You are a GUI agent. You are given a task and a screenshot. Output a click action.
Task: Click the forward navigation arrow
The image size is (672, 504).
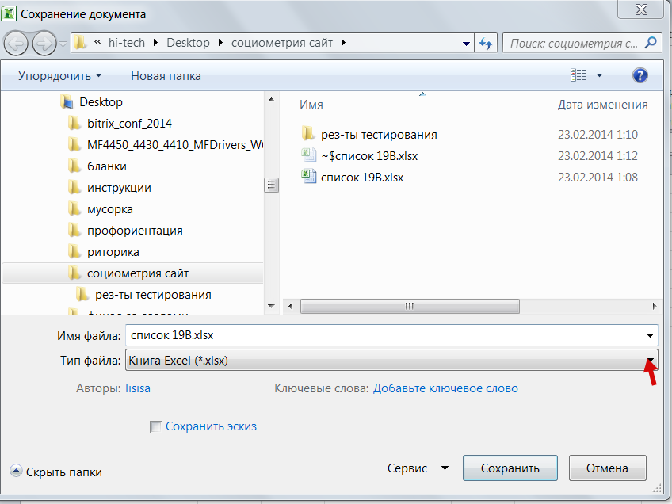tap(44, 43)
